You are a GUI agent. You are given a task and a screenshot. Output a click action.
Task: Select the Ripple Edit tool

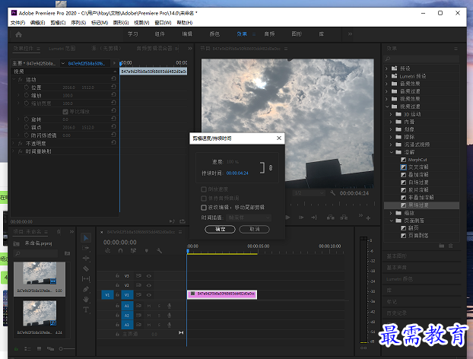(86, 259)
